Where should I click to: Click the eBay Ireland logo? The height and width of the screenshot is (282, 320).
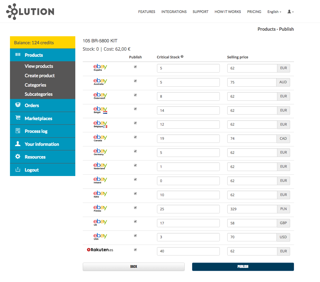pyautogui.click(x=100, y=180)
